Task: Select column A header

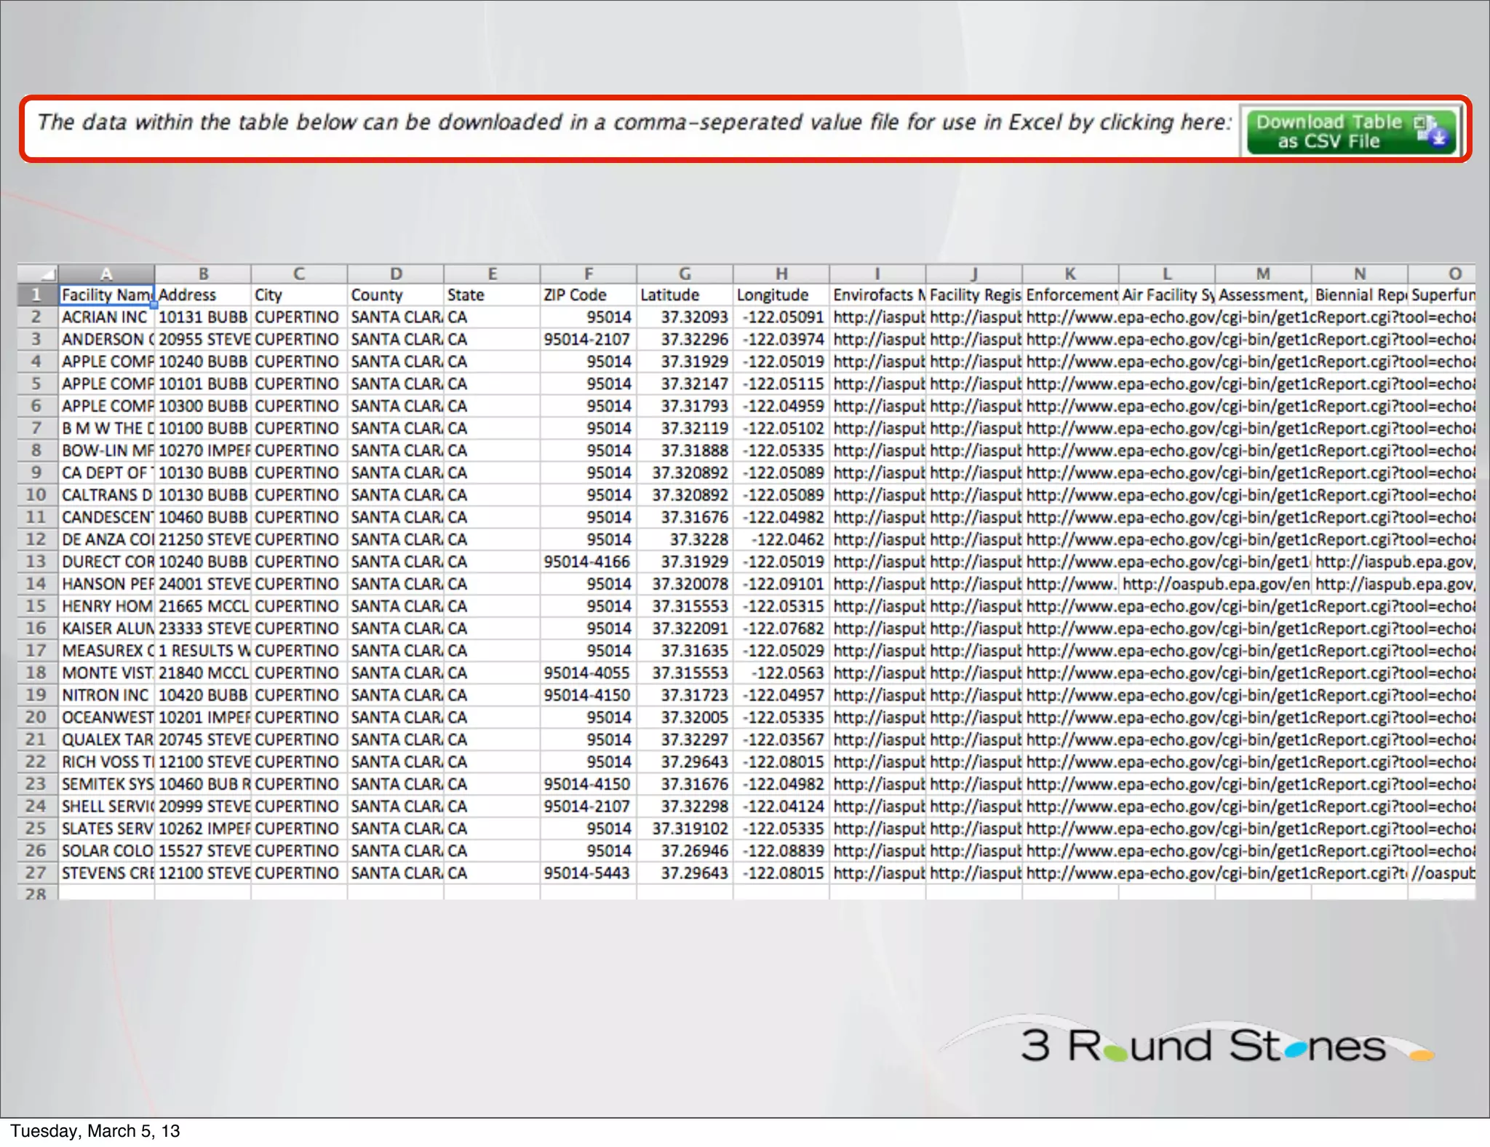Action: coord(106,274)
